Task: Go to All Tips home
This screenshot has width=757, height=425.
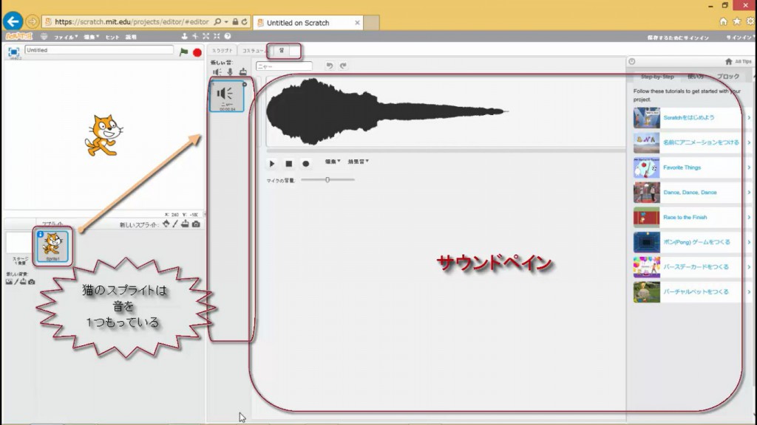Action: pyautogui.click(x=739, y=61)
